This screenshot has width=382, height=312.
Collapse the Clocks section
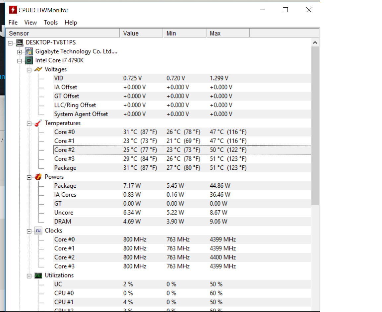[x=29, y=231]
